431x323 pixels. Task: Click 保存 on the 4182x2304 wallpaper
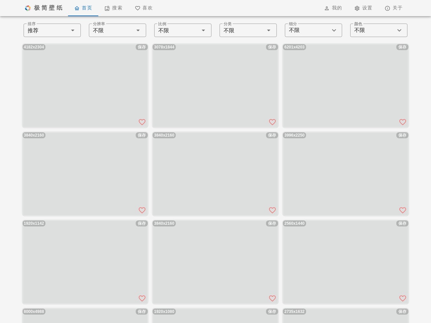coord(142,47)
